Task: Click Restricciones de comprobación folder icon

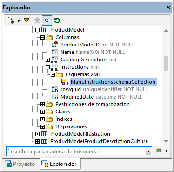Action: click(49, 104)
